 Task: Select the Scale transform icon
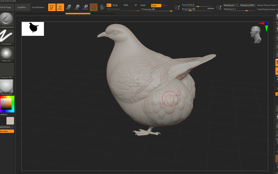(77, 7)
